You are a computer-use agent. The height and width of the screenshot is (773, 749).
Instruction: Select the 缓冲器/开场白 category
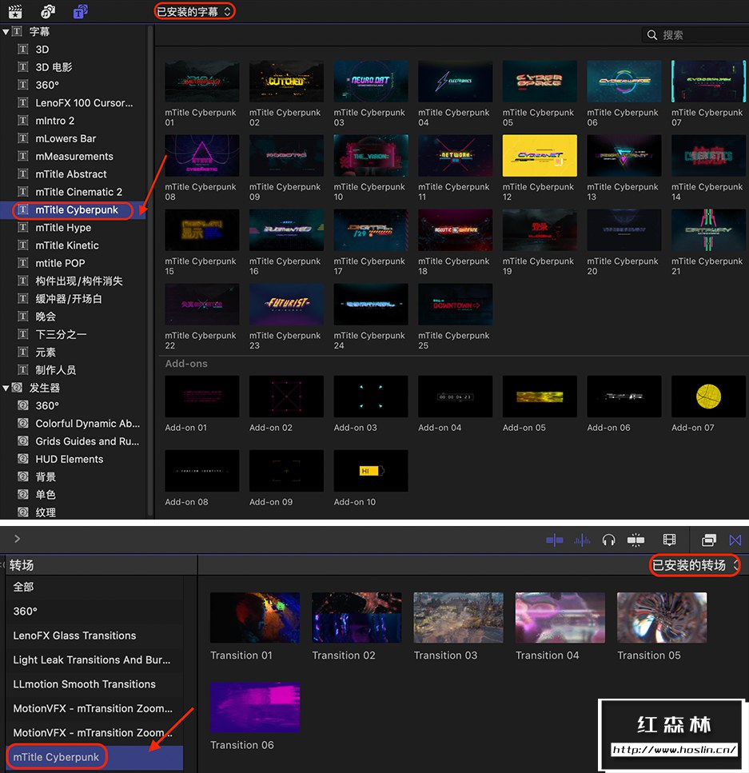(x=69, y=299)
